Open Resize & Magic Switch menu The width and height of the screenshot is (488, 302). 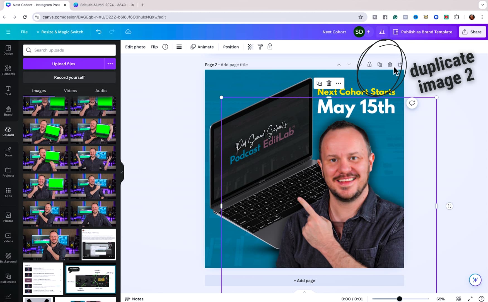60,32
